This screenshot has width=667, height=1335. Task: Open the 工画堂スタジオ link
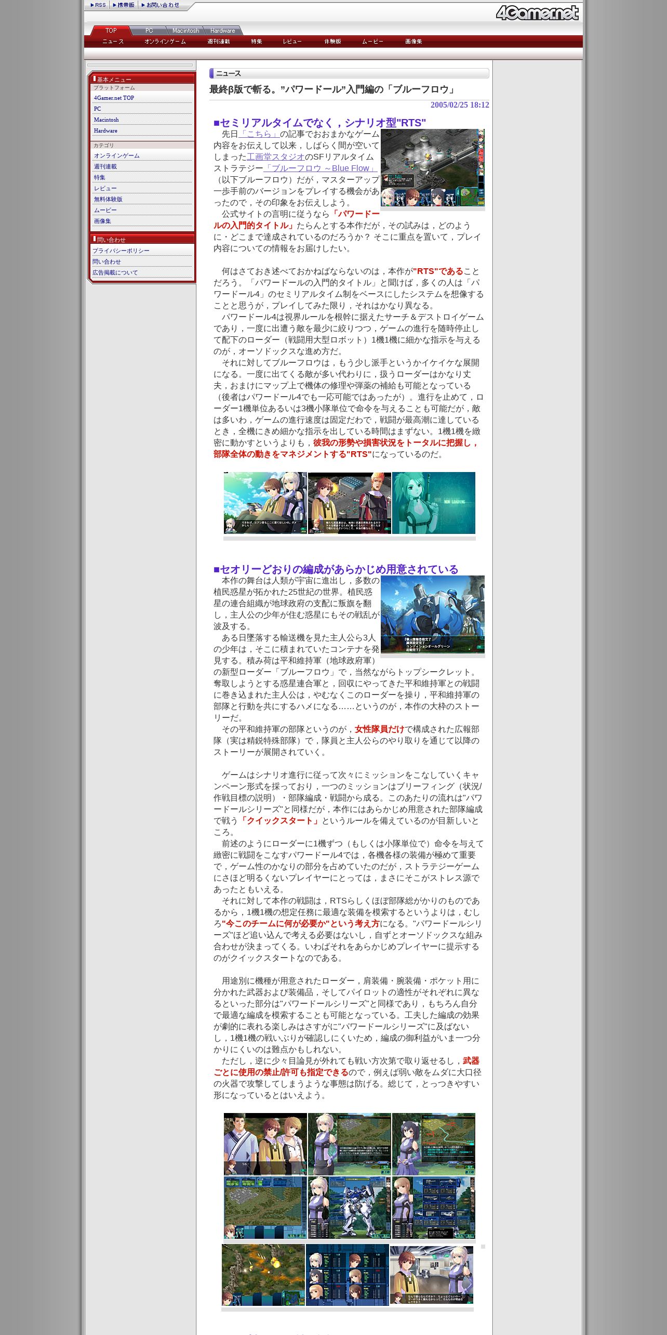coord(276,157)
